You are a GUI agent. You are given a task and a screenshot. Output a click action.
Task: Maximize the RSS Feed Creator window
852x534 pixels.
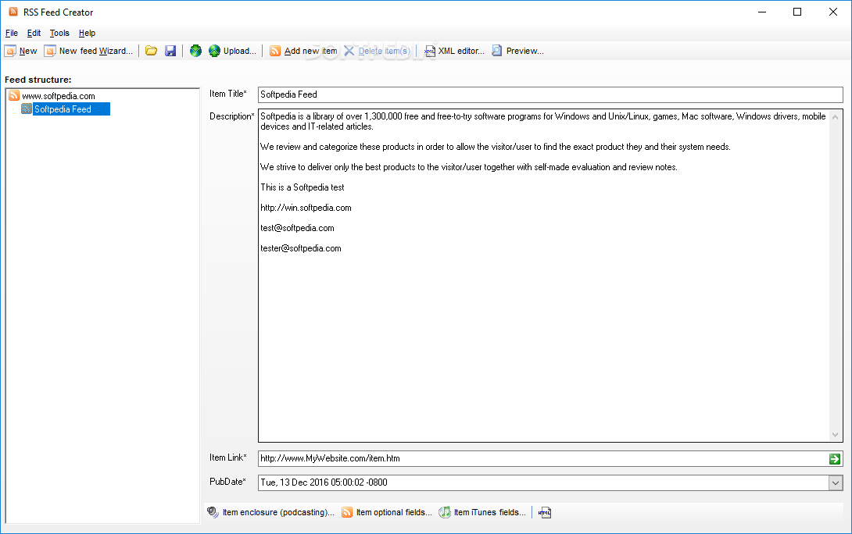coord(797,12)
